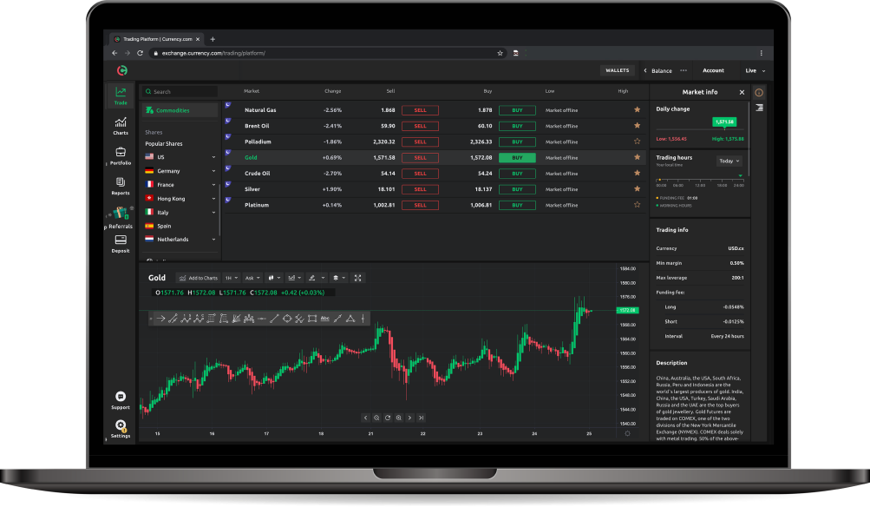The width and height of the screenshot is (870, 507).
Task: Open Support chat icon
Action: [121, 398]
